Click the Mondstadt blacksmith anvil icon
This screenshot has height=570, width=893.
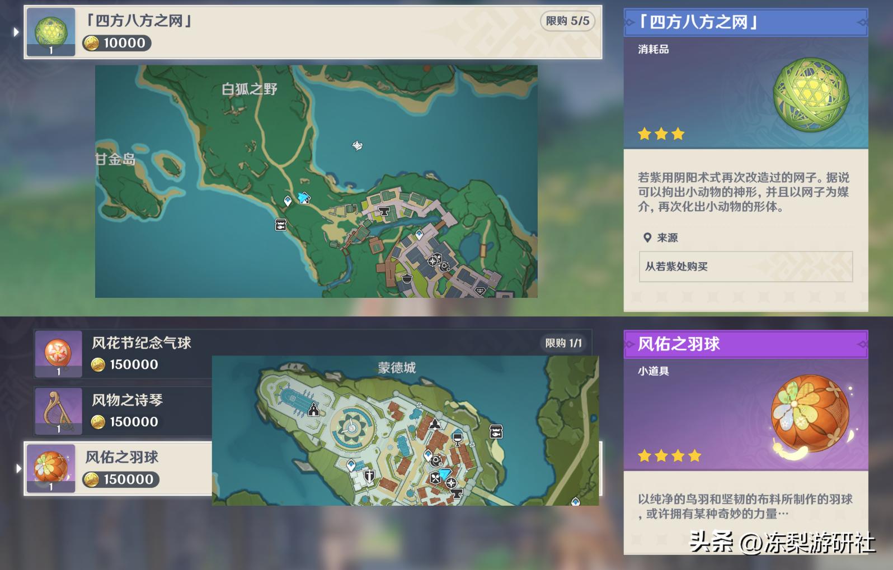457,493
